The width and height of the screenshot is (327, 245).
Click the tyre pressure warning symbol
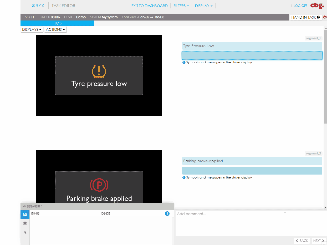pyautogui.click(x=99, y=71)
